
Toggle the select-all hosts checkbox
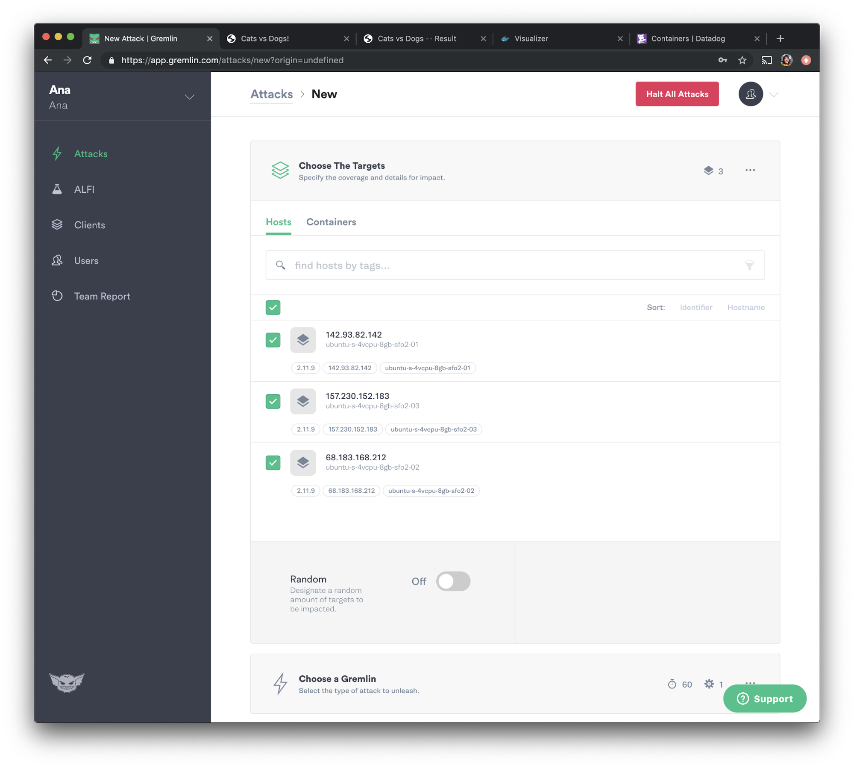(x=273, y=307)
